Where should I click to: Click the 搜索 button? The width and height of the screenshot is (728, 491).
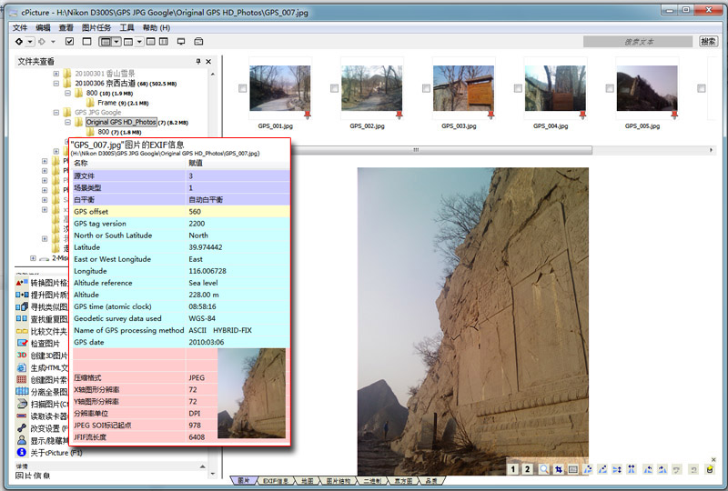708,42
